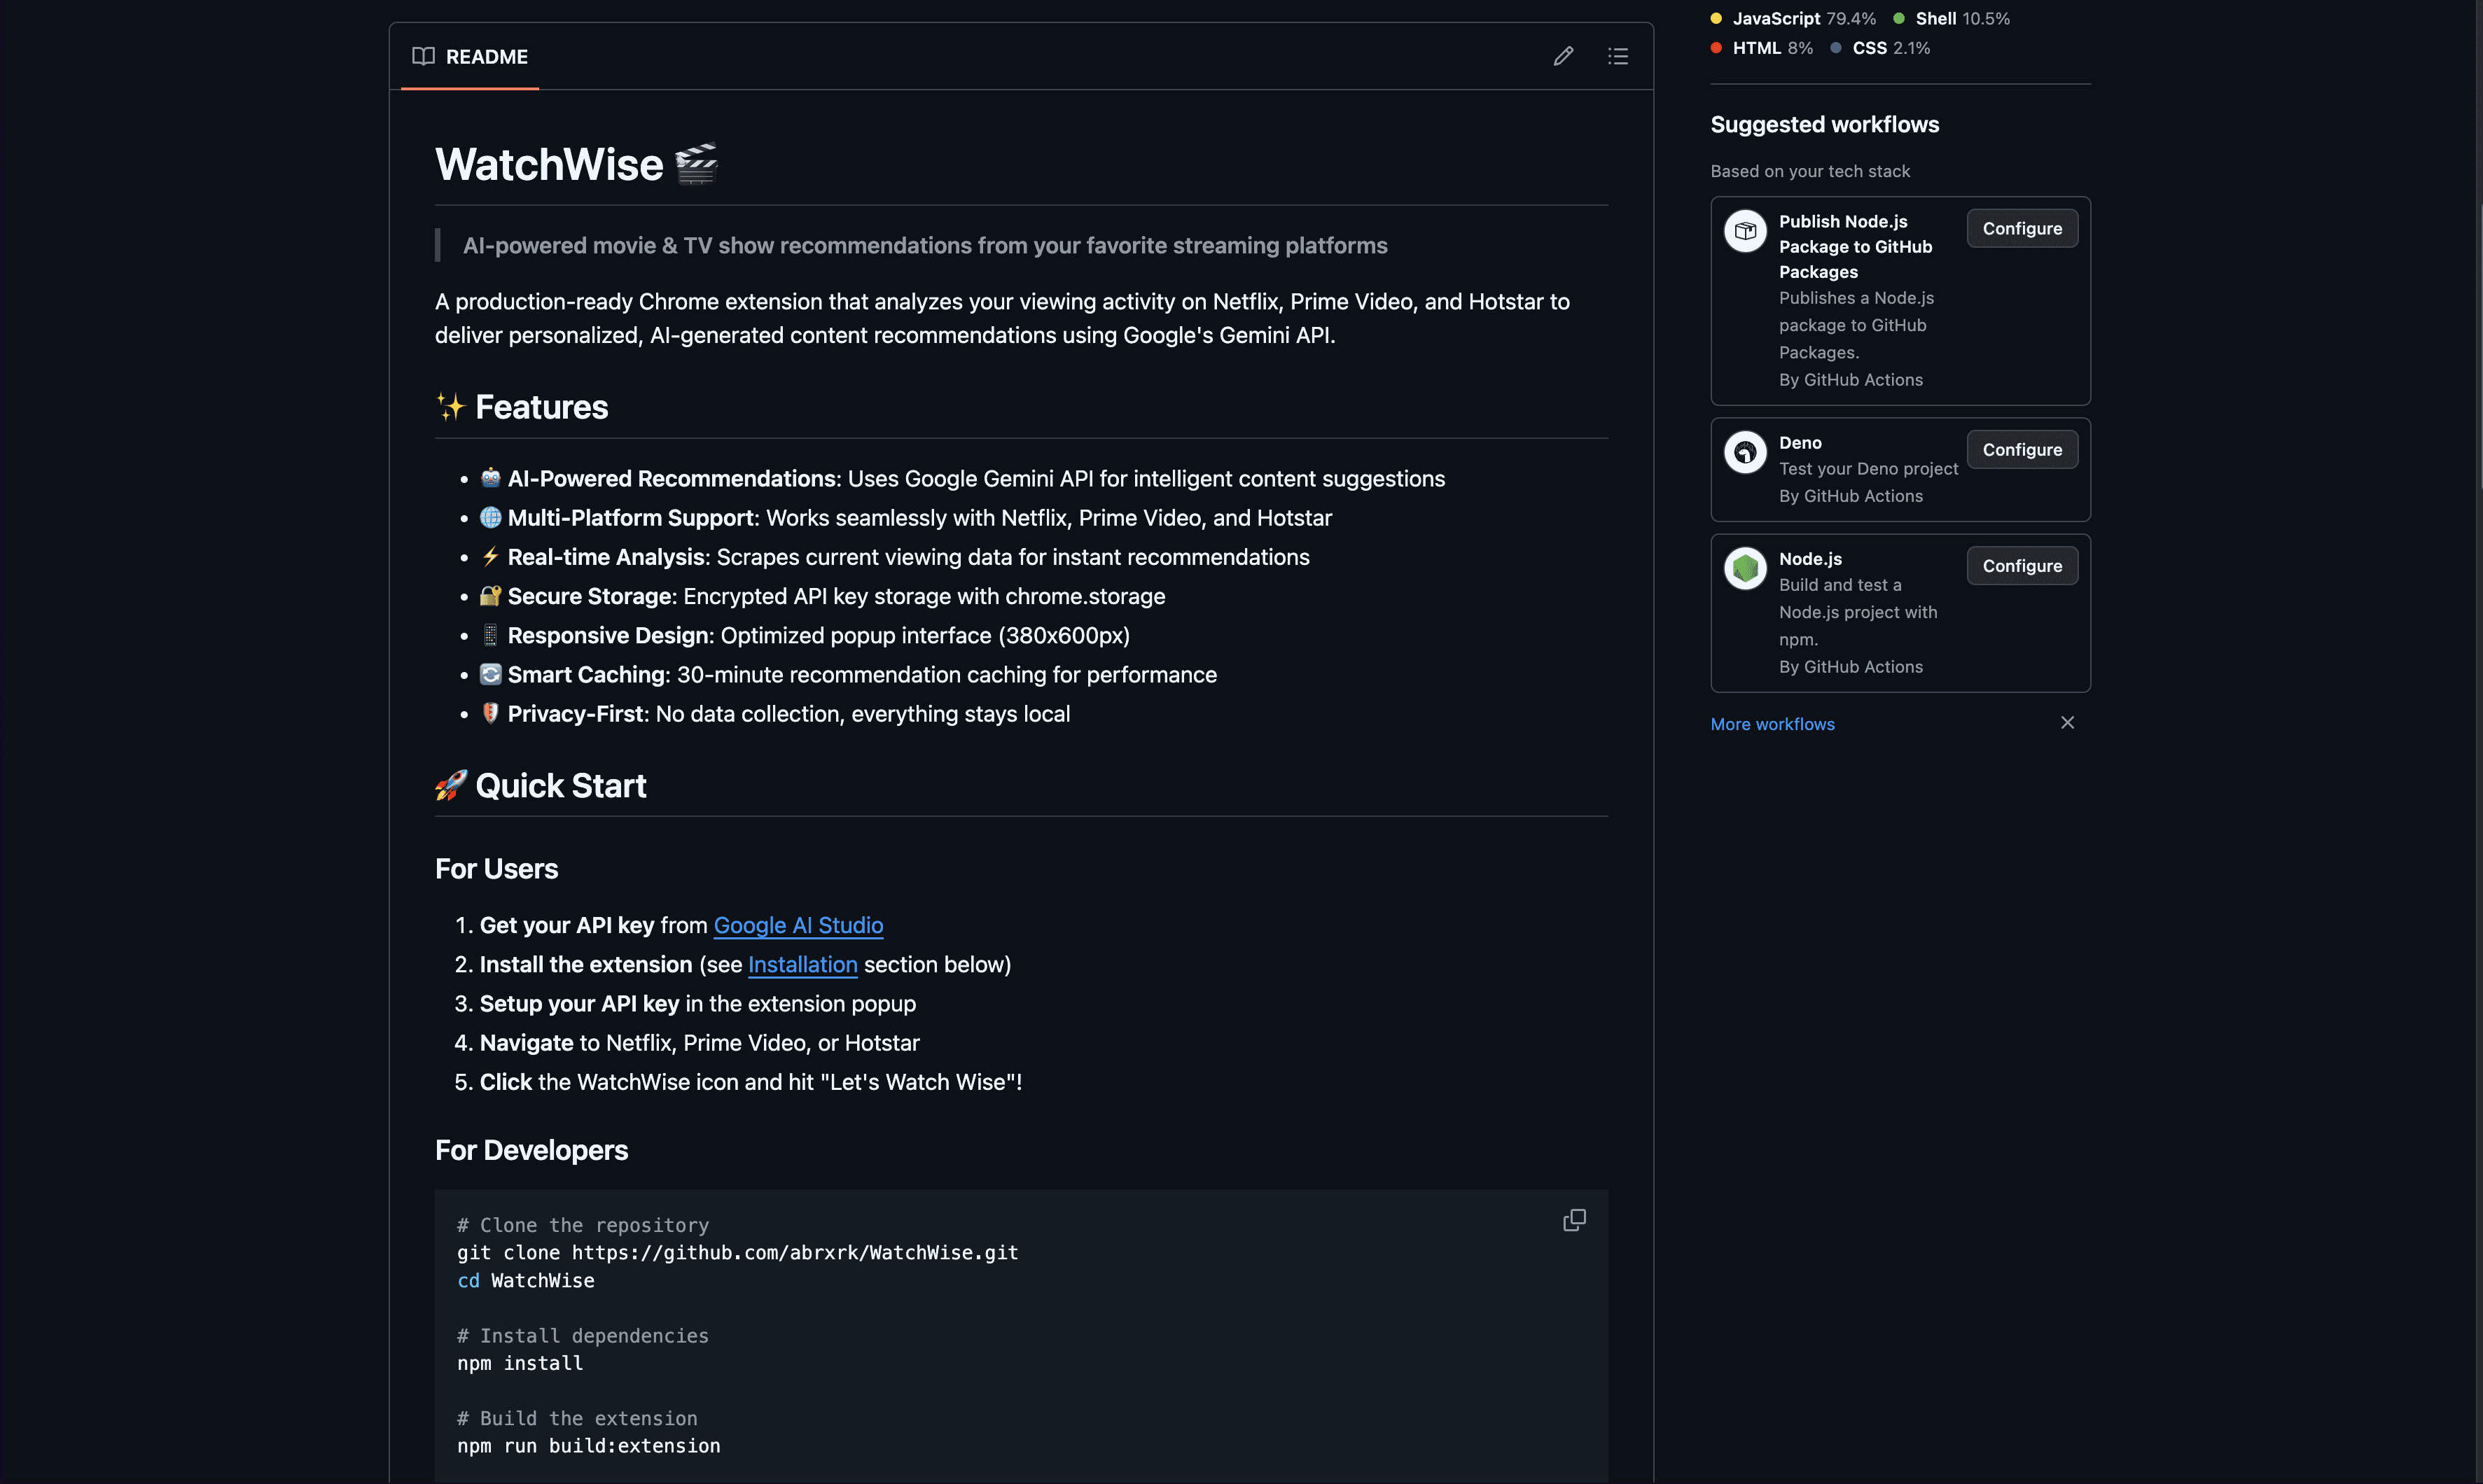The image size is (2483, 1484).
Task: Select the README tab
Action: [x=470, y=56]
